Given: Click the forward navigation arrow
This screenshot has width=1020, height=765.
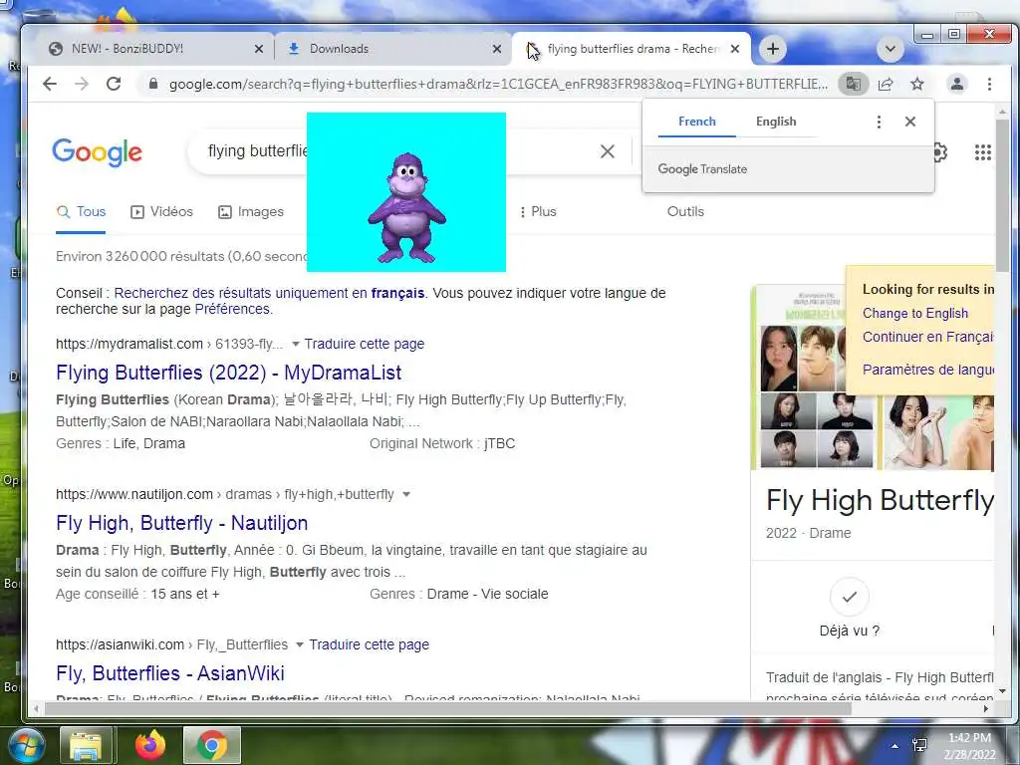Looking at the screenshot, I should point(82,84).
